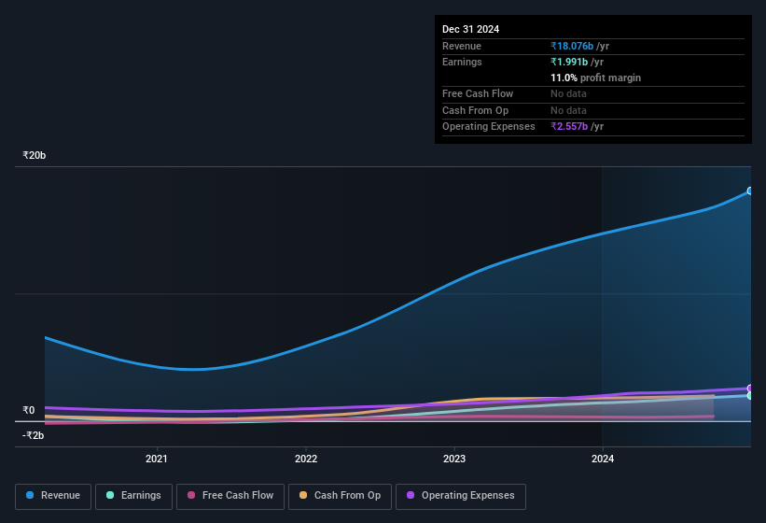The height and width of the screenshot is (523, 766).
Task: Toggle Free Cash Flow series visibility
Action: 230,496
